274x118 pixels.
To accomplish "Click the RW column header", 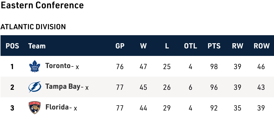I will (x=237, y=46).
